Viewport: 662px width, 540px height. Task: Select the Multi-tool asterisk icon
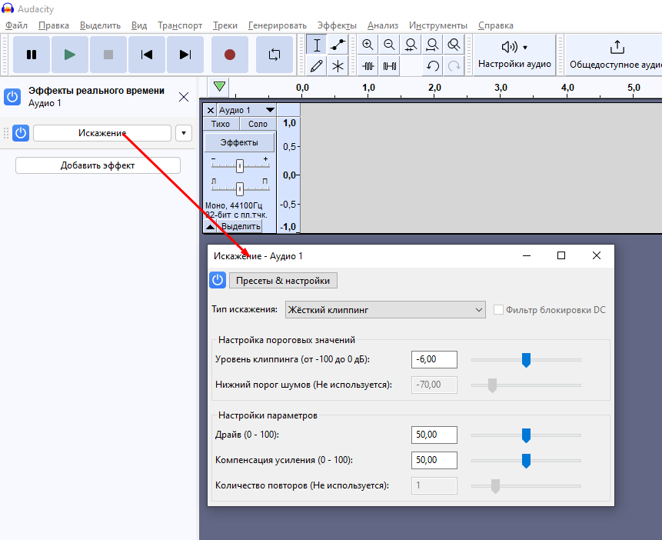(x=338, y=66)
